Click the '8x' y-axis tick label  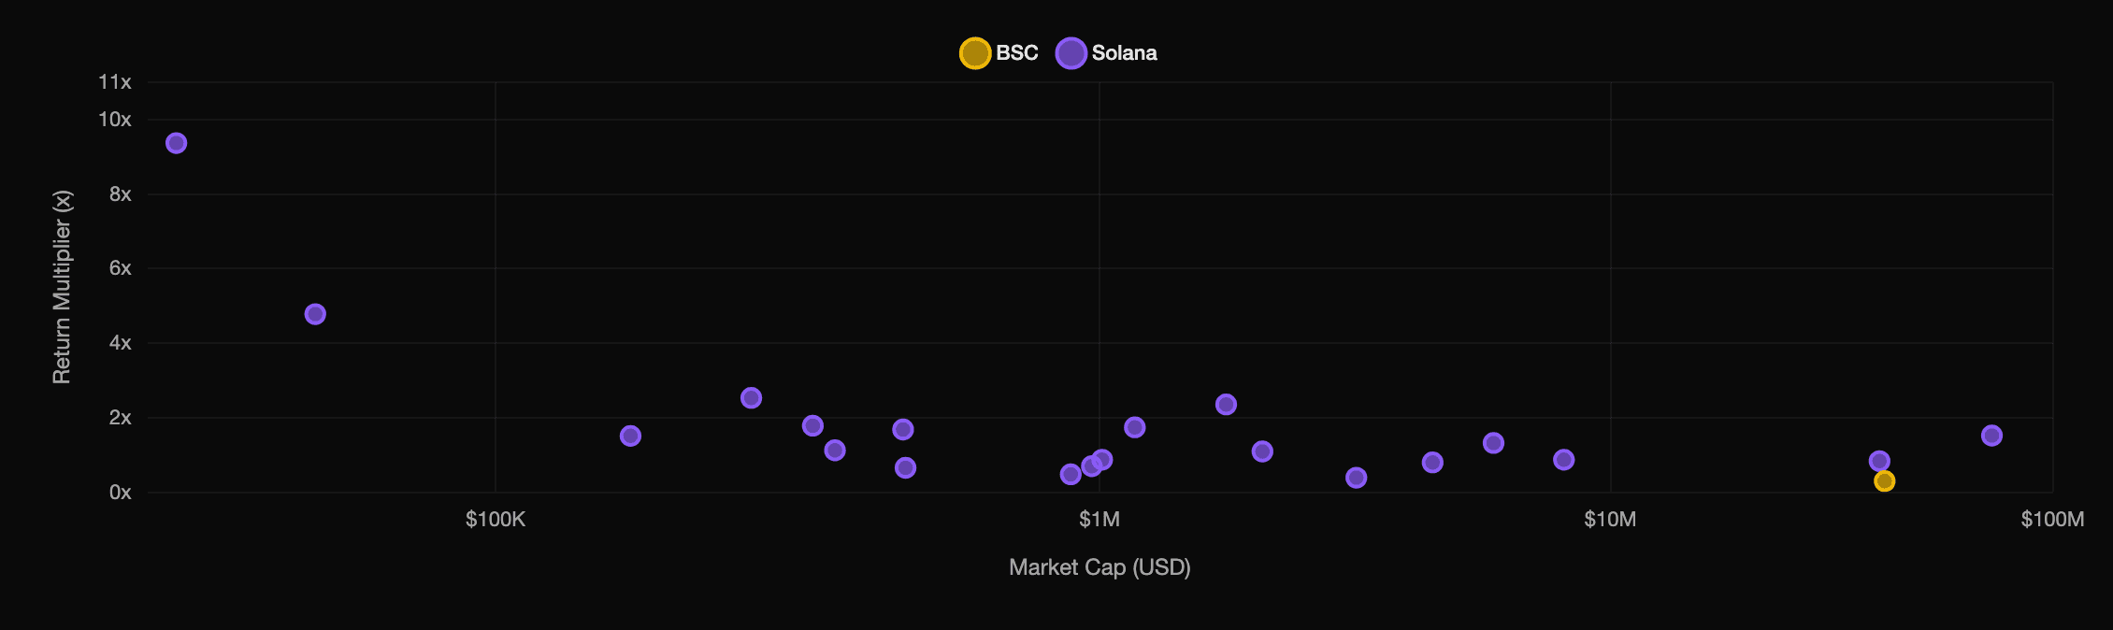pyautogui.click(x=121, y=194)
